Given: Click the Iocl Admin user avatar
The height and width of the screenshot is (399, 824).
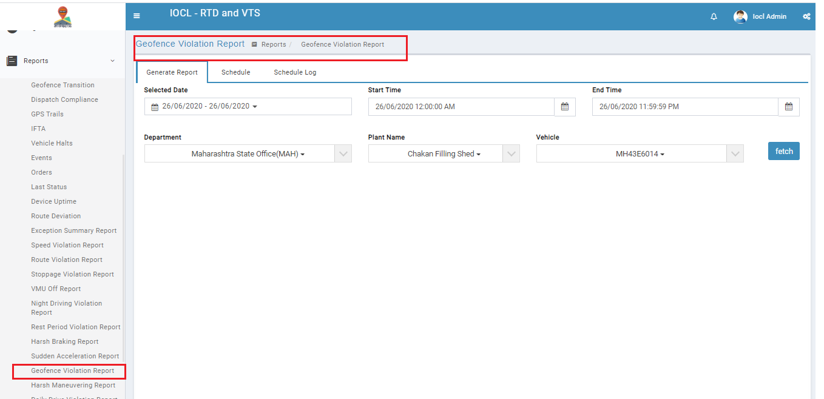Looking at the screenshot, I should [x=740, y=16].
